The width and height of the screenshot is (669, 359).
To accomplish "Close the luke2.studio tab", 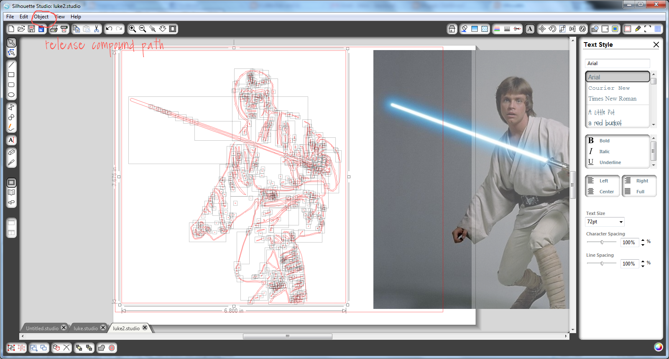I will [145, 328].
